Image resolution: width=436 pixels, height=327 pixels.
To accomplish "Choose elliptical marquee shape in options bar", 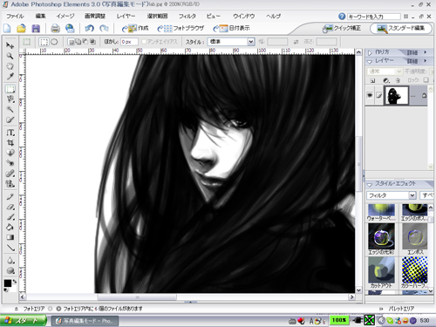I will (x=54, y=42).
